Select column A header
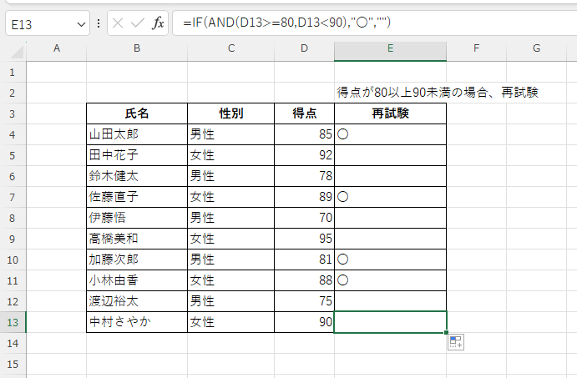 [56, 48]
